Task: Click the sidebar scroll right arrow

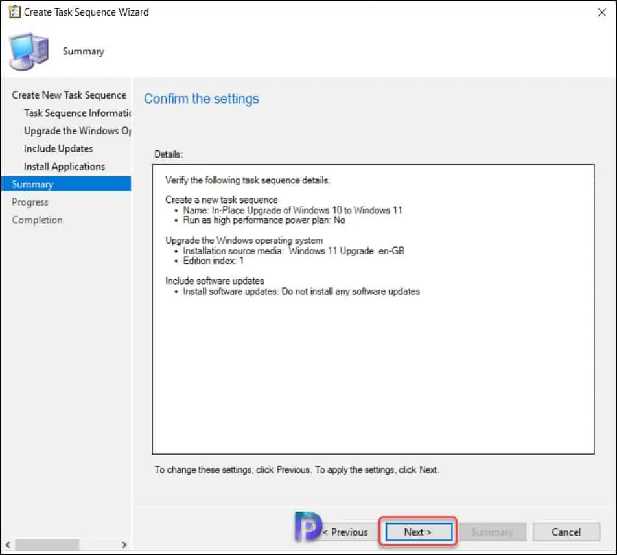Action: coord(124,545)
